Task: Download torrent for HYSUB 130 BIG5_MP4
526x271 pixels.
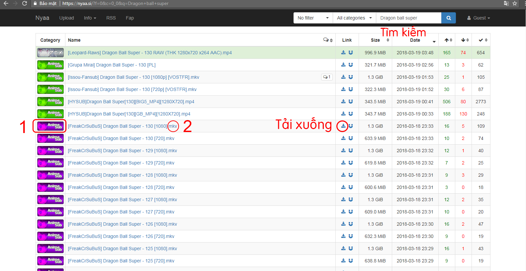Action: point(343,102)
